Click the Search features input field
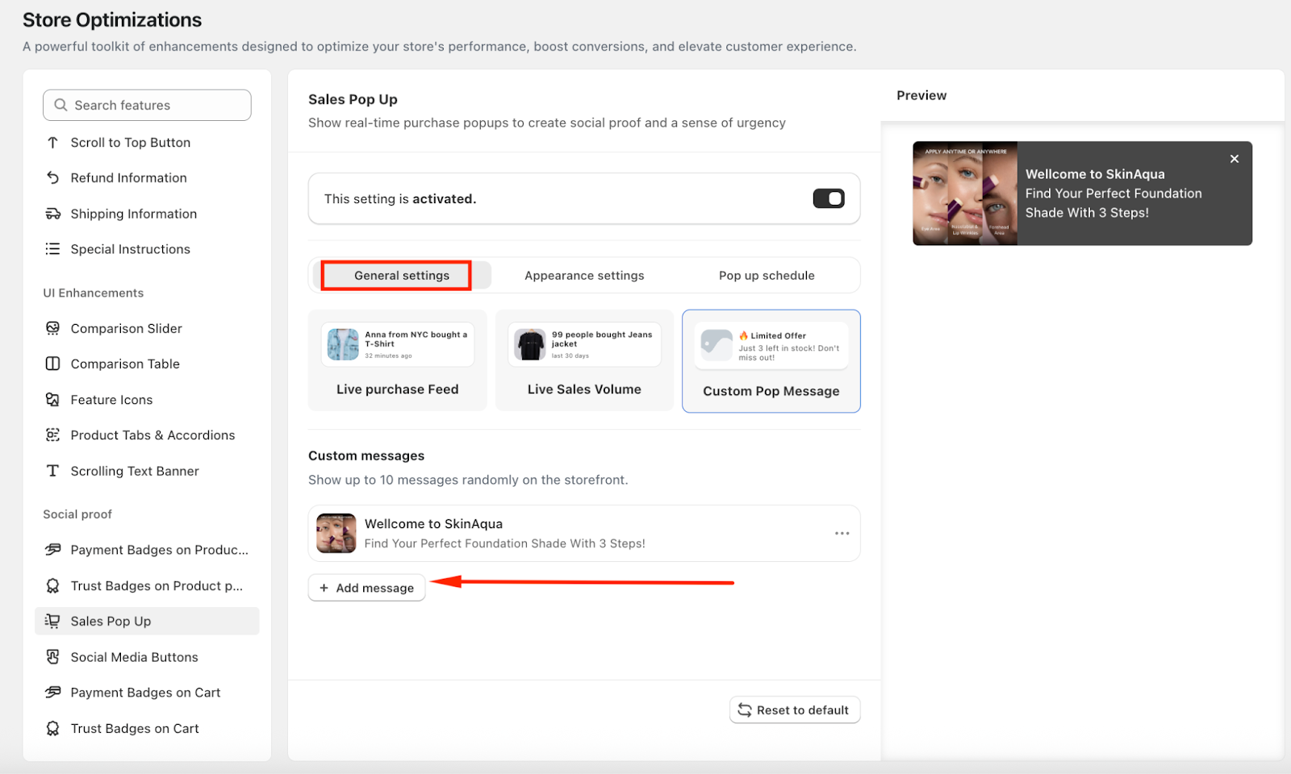This screenshot has width=1291, height=774. coord(147,105)
